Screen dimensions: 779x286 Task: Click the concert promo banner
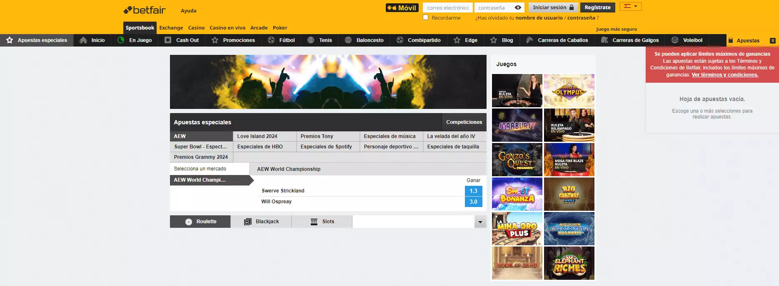(328, 82)
